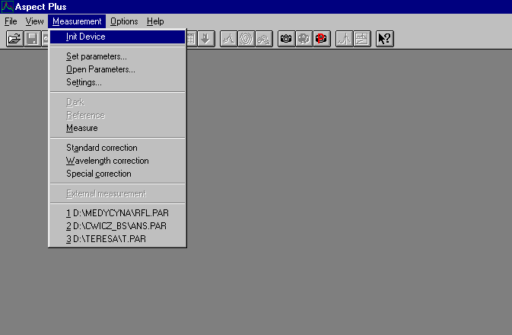The height and width of the screenshot is (335, 512).
Task: Click the black camera icon
Action: click(286, 39)
